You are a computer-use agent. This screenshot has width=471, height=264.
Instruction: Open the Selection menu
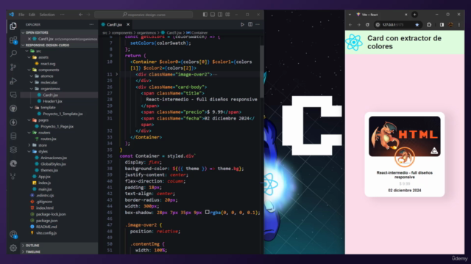pos(47,15)
